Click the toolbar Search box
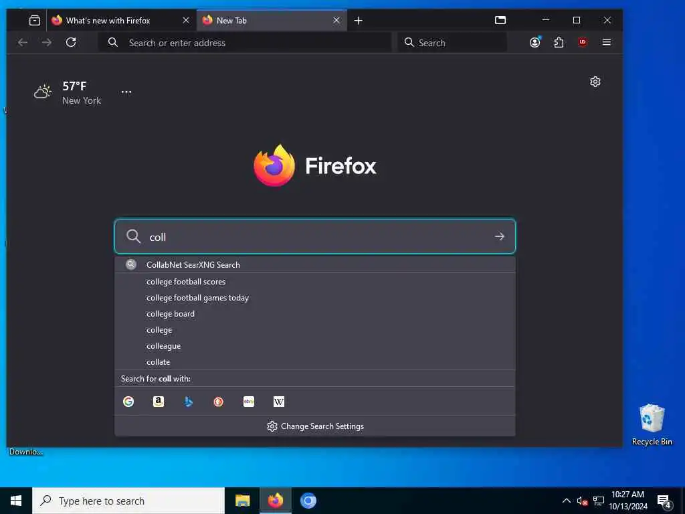Viewport: 685px width, 514px height. [452, 42]
